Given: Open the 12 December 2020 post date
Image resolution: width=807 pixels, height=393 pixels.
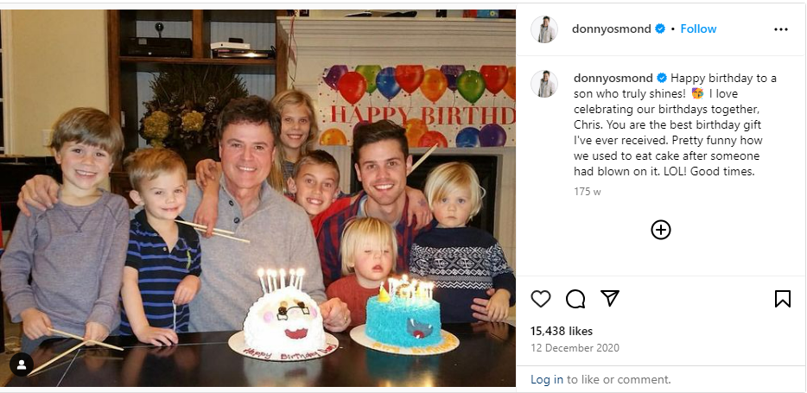Looking at the screenshot, I should (575, 348).
